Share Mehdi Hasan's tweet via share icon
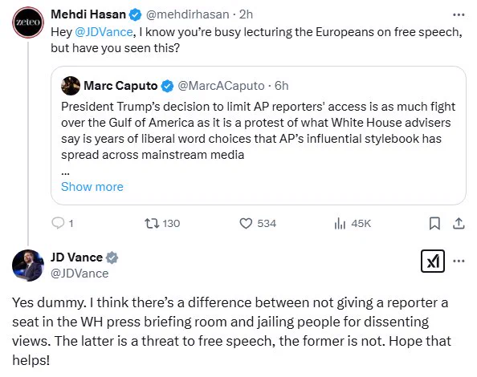Viewport: 477px width, 377px height. click(459, 223)
